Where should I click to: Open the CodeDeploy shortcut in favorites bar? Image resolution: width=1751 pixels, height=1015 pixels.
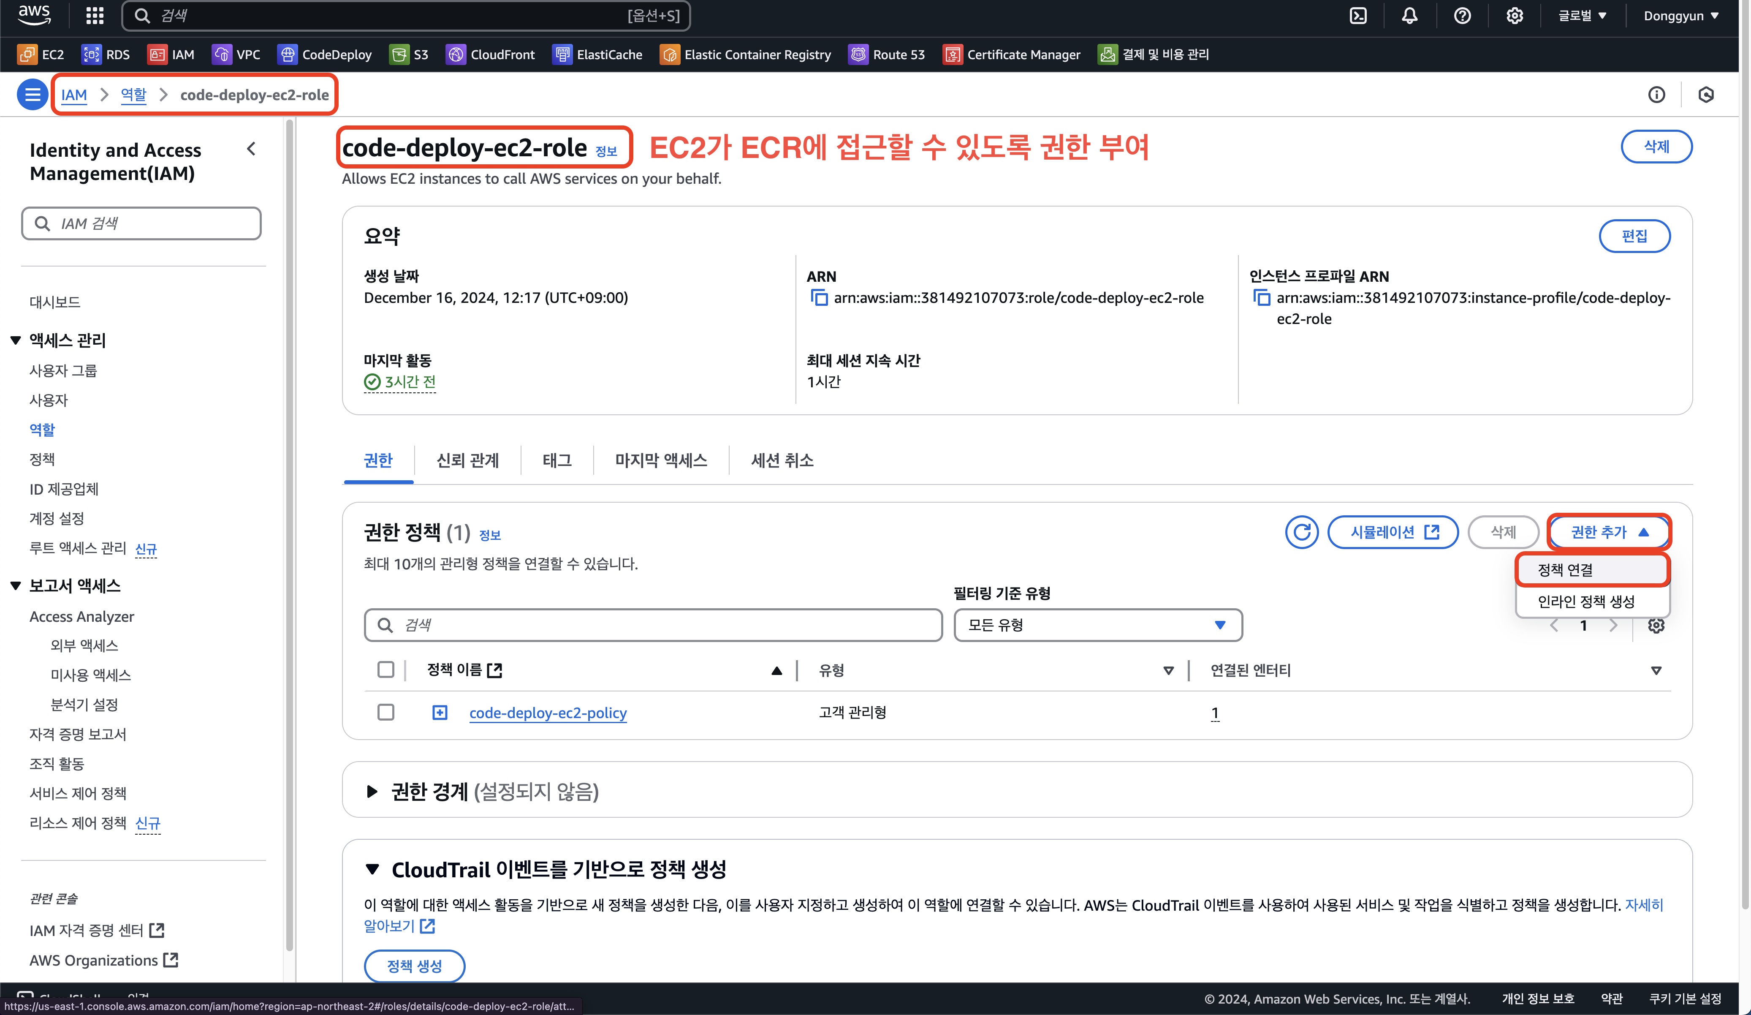click(x=325, y=54)
